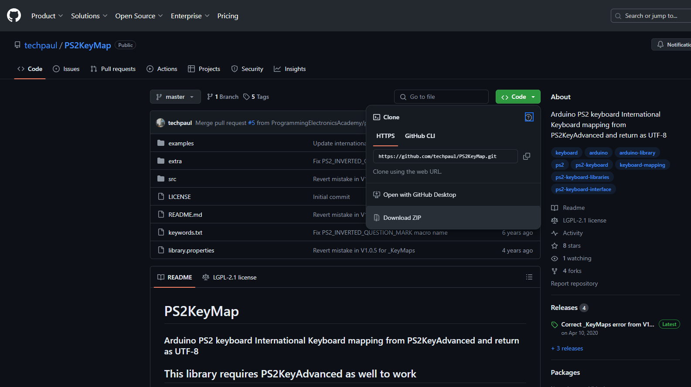
Task: Switch to the Insights tab
Action: tap(290, 69)
